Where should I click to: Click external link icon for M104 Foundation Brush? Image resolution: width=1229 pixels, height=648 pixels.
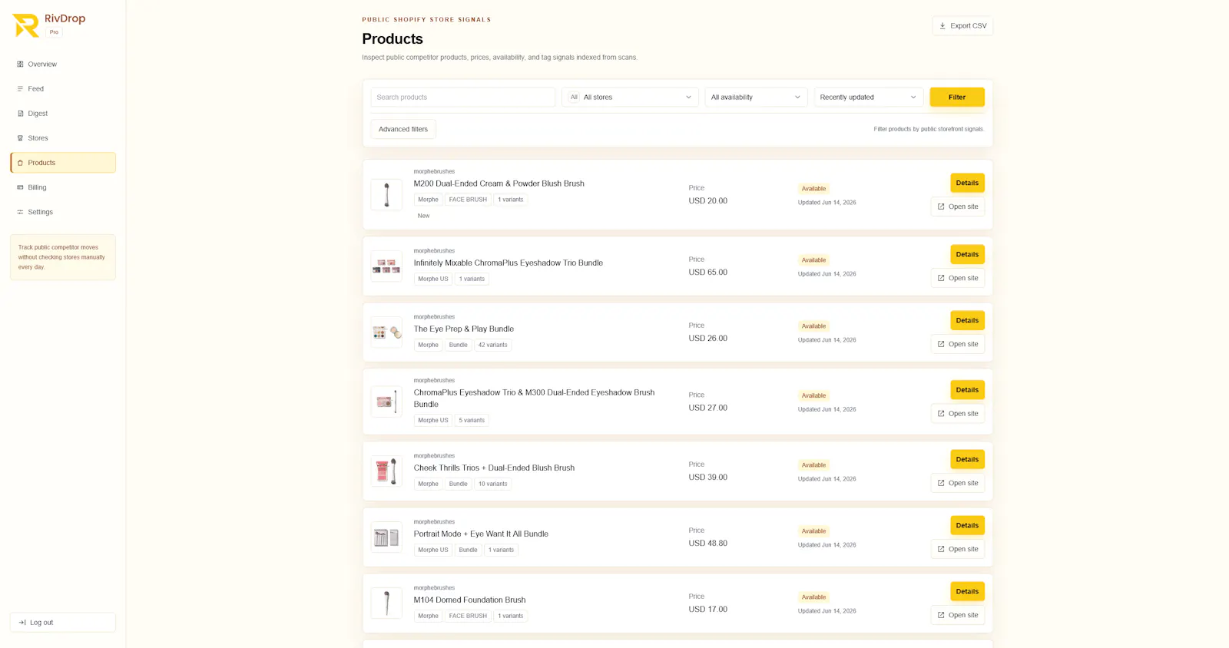tap(941, 615)
